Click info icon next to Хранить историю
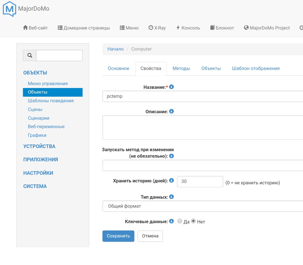 172,180
